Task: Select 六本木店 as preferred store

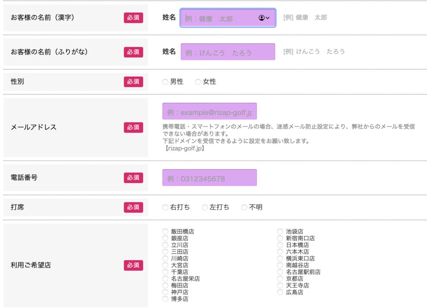Action: click(280, 252)
